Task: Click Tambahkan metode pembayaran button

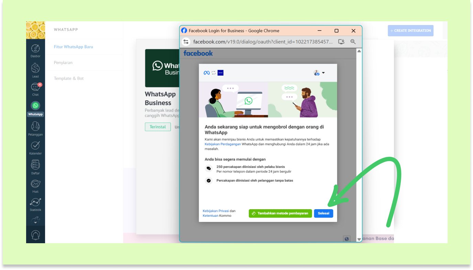Action: click(x=280, y=213)
